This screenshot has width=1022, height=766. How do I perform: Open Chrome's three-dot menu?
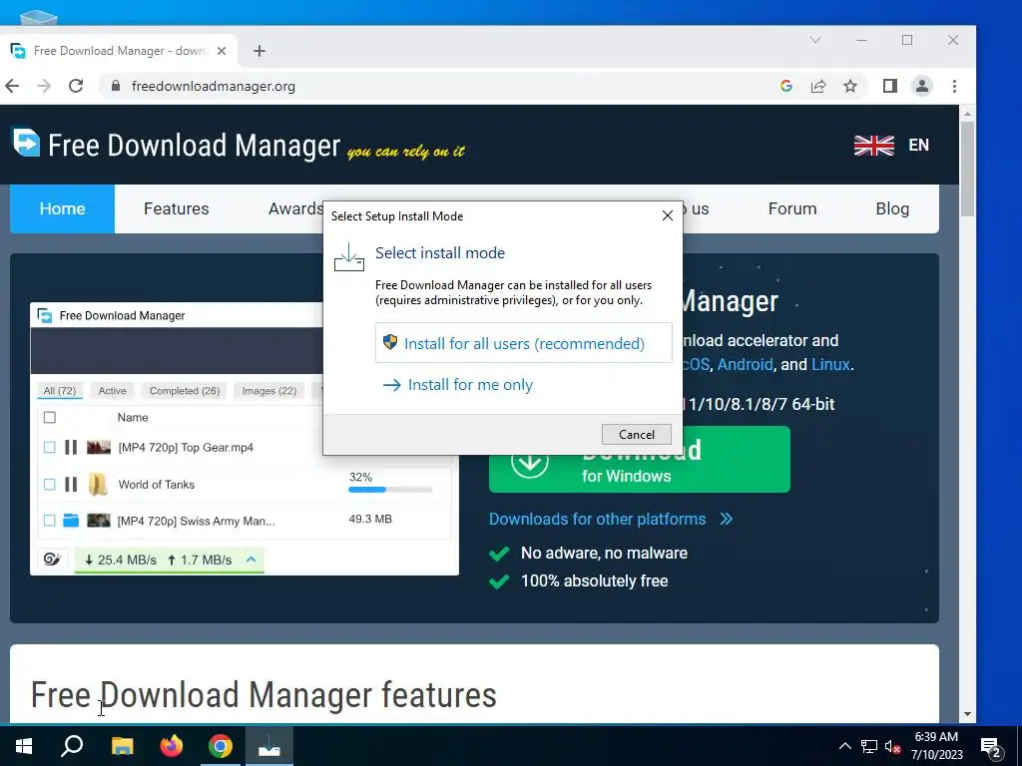pyautogui.click(x=954, y=86)
